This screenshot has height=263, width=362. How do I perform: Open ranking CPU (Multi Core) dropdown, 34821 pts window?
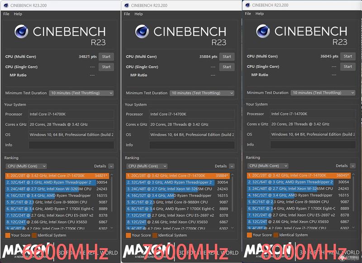(x=26, y=166)
